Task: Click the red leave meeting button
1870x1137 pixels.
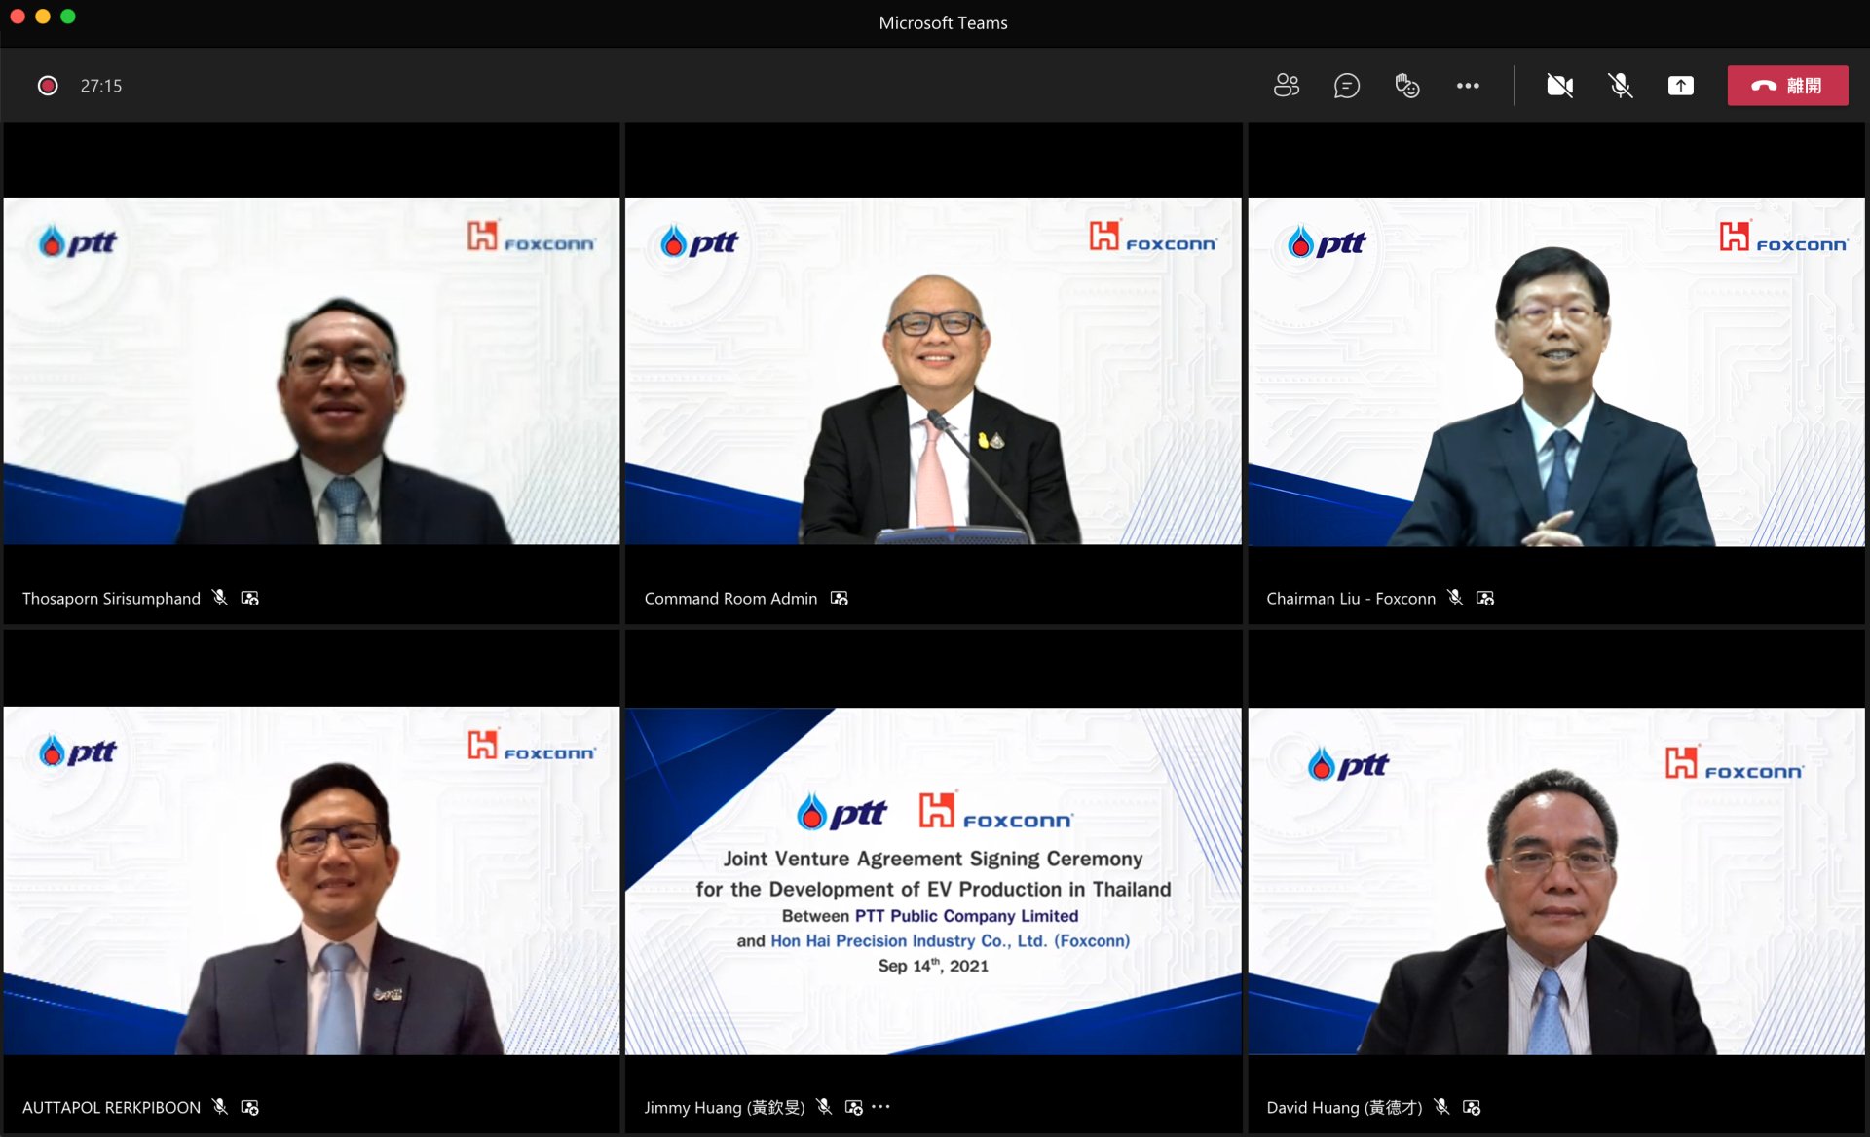Action: point(1787,86)
